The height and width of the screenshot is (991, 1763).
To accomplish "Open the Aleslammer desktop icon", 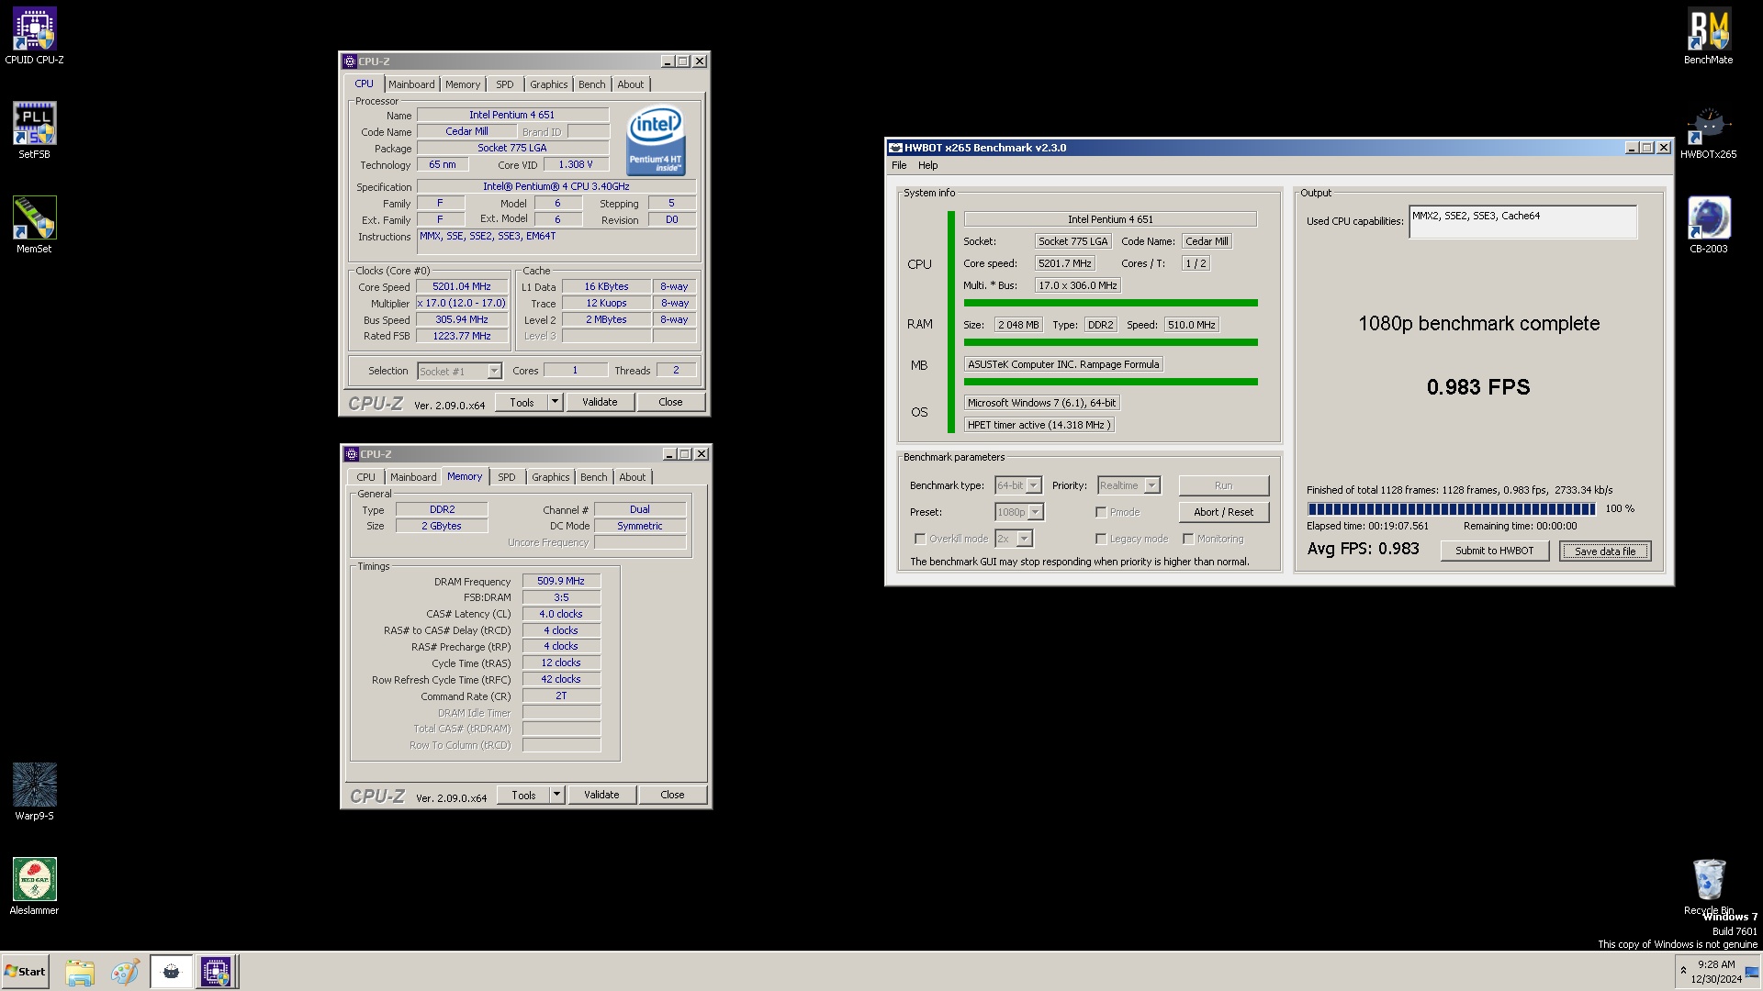I will tap(34, 885).
